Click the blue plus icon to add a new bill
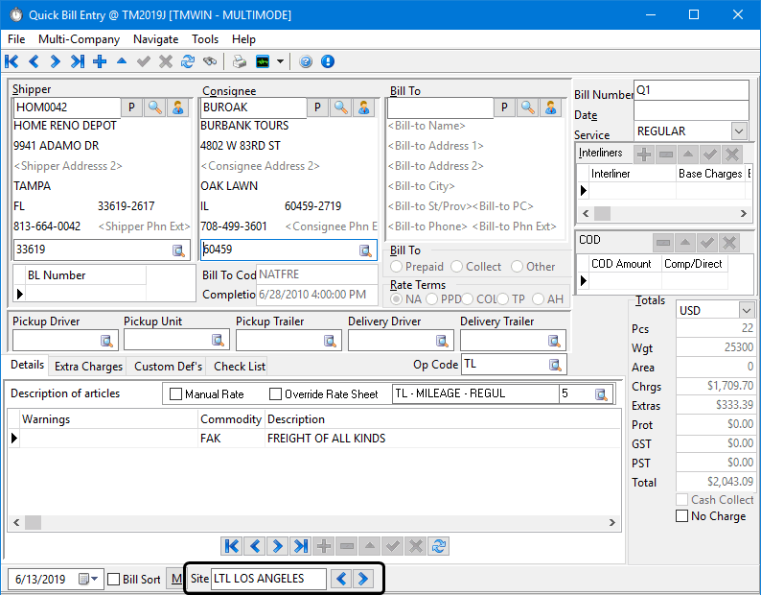Image resolution: width=761 pixels, height=595 pixels. [x=99, y=61]
